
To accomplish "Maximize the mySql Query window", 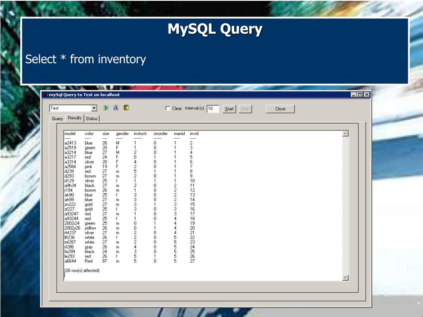I will [360, 95].
